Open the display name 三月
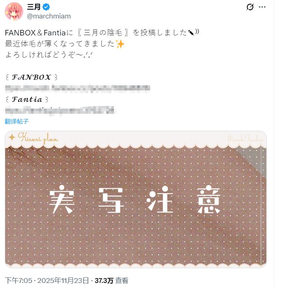 pos(34,7)
